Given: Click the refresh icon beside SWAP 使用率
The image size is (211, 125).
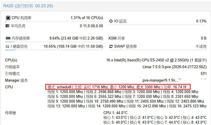Looking at the screenshot, I should coord(111,46).
